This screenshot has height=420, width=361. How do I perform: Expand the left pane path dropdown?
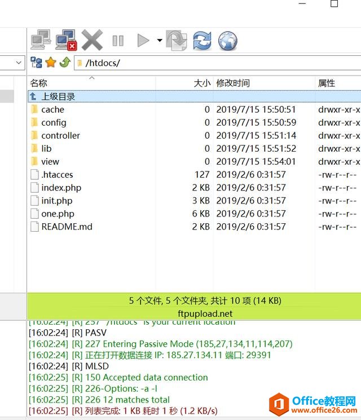click(x=19, y=63)
